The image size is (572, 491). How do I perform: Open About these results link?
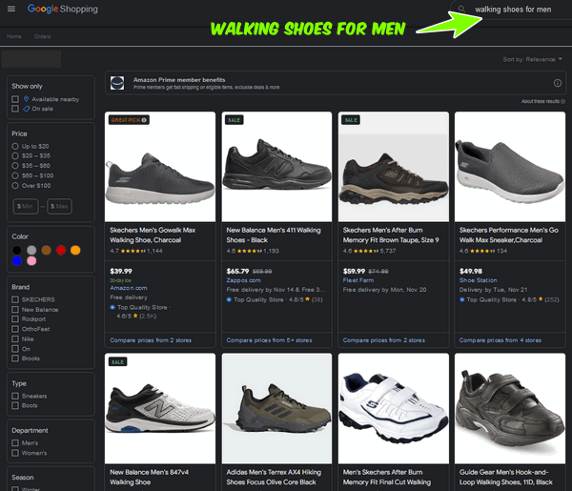tap(541, 101)
